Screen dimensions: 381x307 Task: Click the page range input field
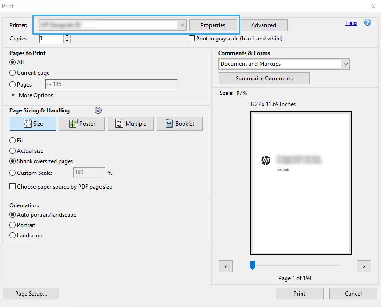pyautogui.click(x=111, y=84)
